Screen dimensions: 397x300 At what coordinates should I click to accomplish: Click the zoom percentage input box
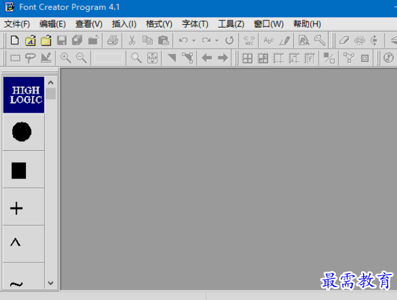108,58
